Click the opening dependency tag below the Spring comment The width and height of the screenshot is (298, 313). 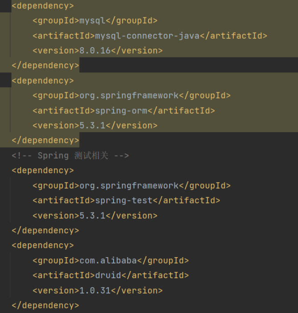click(x=43, y=171)
